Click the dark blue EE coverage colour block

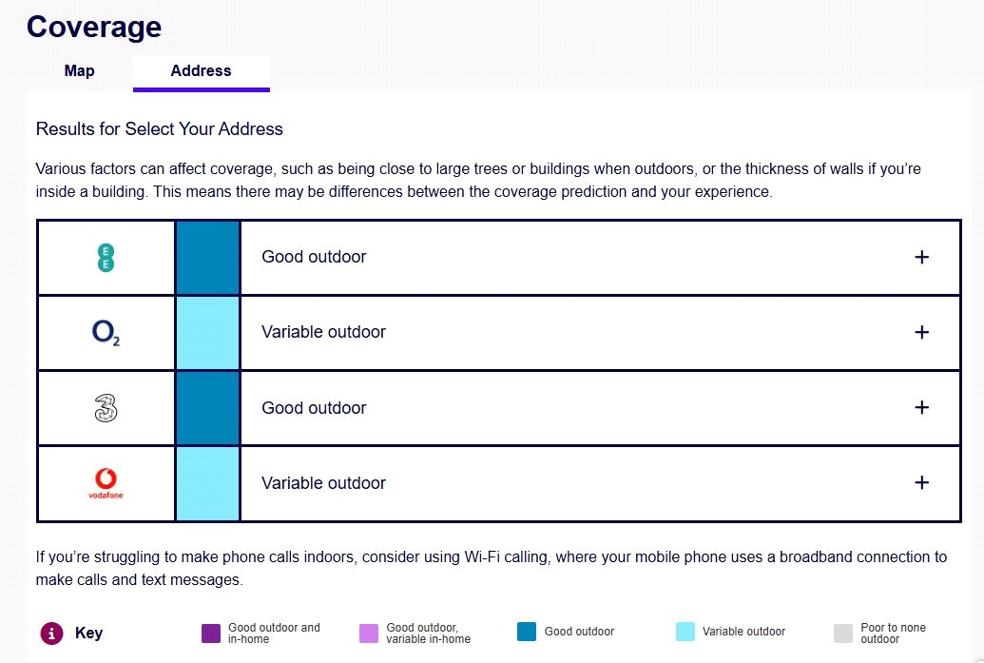207,257
